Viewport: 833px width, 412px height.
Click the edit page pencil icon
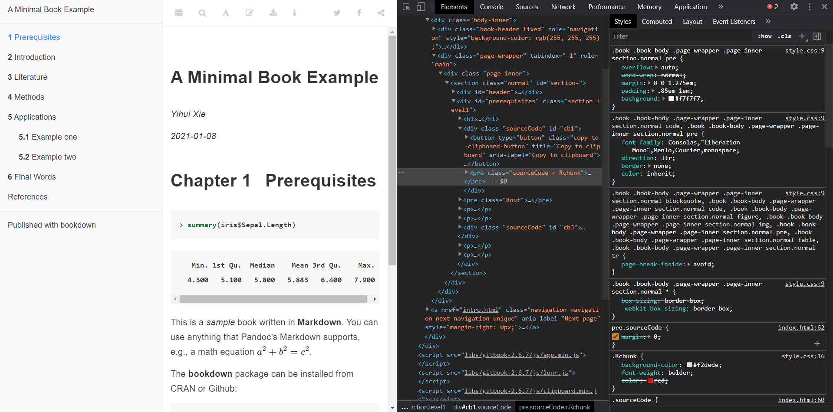249,13
